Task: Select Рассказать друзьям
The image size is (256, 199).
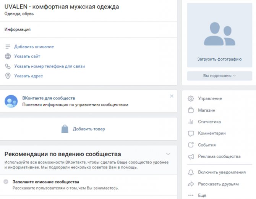Action: click(218, 184)
